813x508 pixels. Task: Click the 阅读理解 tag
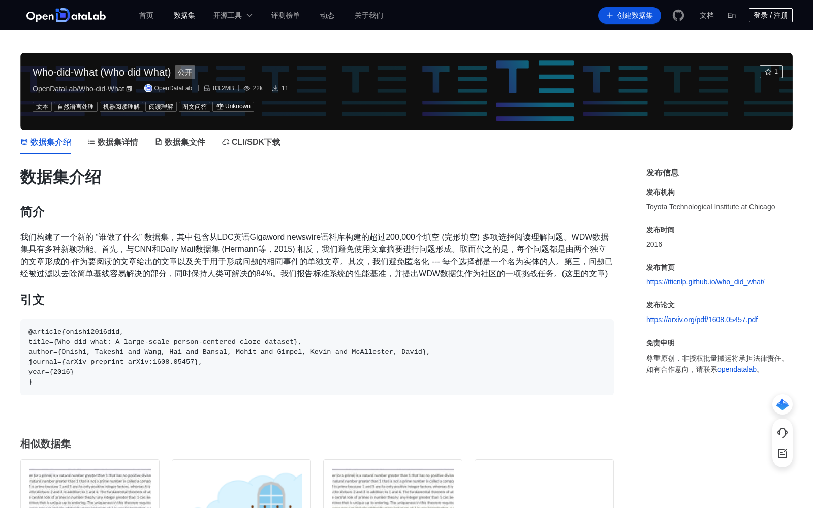tap(161, 107)
